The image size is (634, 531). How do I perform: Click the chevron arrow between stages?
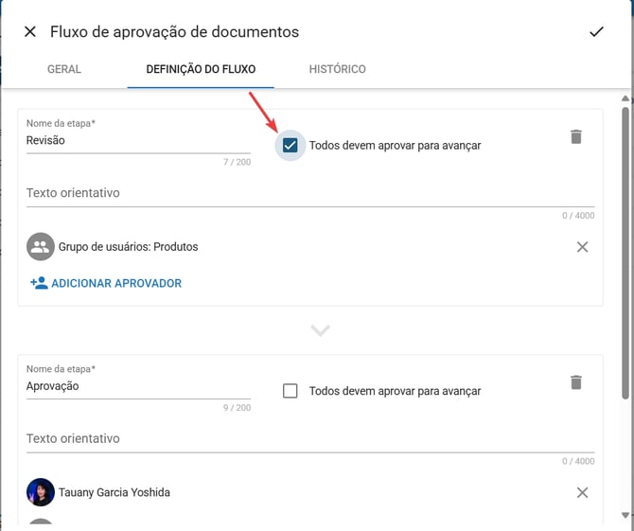(x=320, y=330)
